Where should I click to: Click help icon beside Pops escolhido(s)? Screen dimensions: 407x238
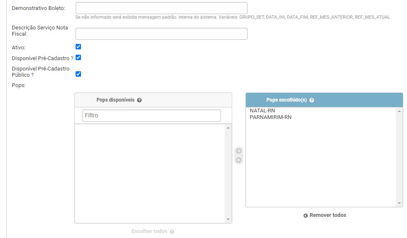(x=311, y=100)
